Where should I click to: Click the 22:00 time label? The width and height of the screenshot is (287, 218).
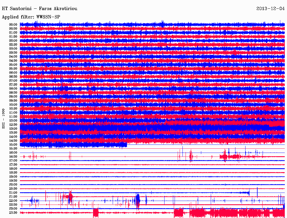pos(13,200)
